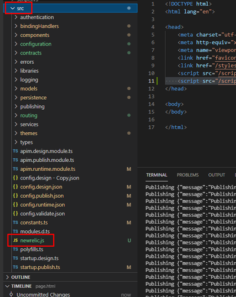This screenshot has height=297, width=236.
Task: Collapse the src folder chevron
Action: pyautogui.click(x=12, y=8)
